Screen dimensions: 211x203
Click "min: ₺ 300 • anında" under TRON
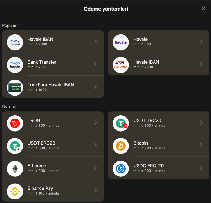tap(43, 125)
